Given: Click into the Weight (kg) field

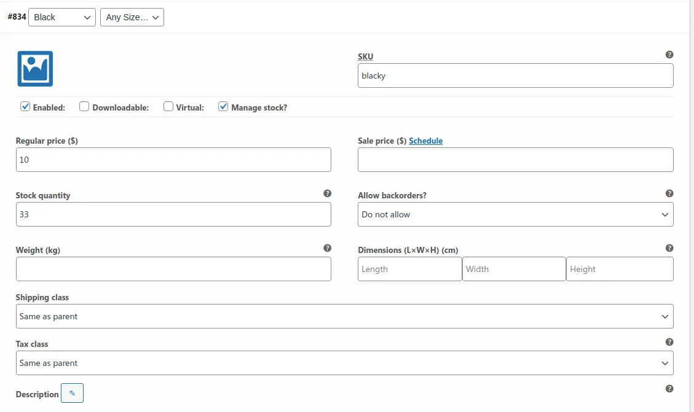Looking at the screenshot, I should point(173,269).
